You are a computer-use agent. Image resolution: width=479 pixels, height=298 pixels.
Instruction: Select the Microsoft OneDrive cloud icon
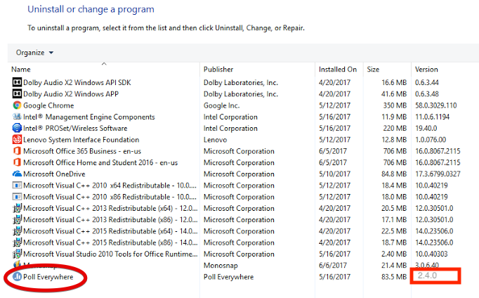pos(17,174)
